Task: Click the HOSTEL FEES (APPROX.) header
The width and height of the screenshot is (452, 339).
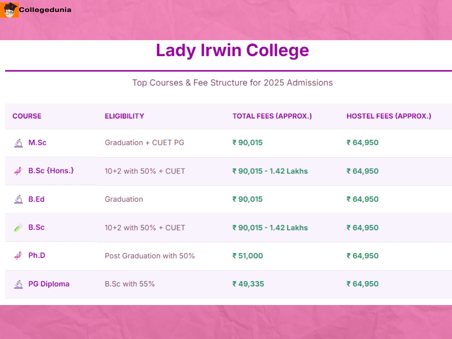Action: coord(388,116)
